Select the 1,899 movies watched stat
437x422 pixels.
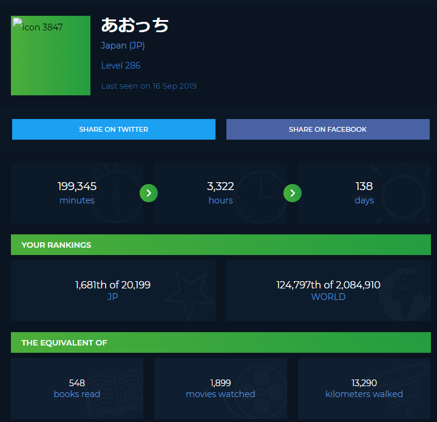[220, 388]
